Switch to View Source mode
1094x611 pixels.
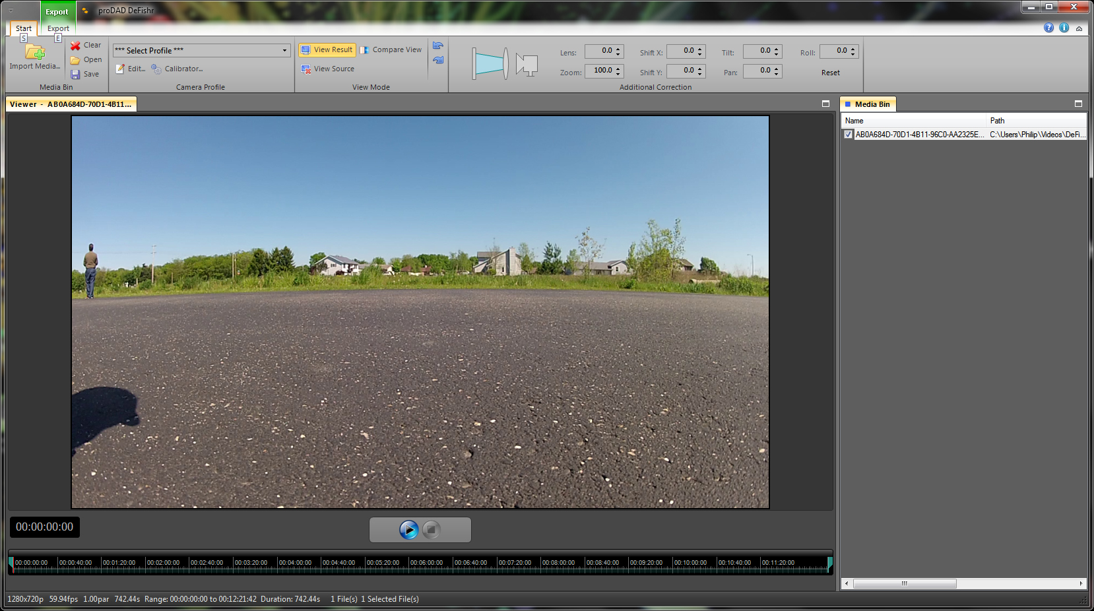[x=328, y=69]
